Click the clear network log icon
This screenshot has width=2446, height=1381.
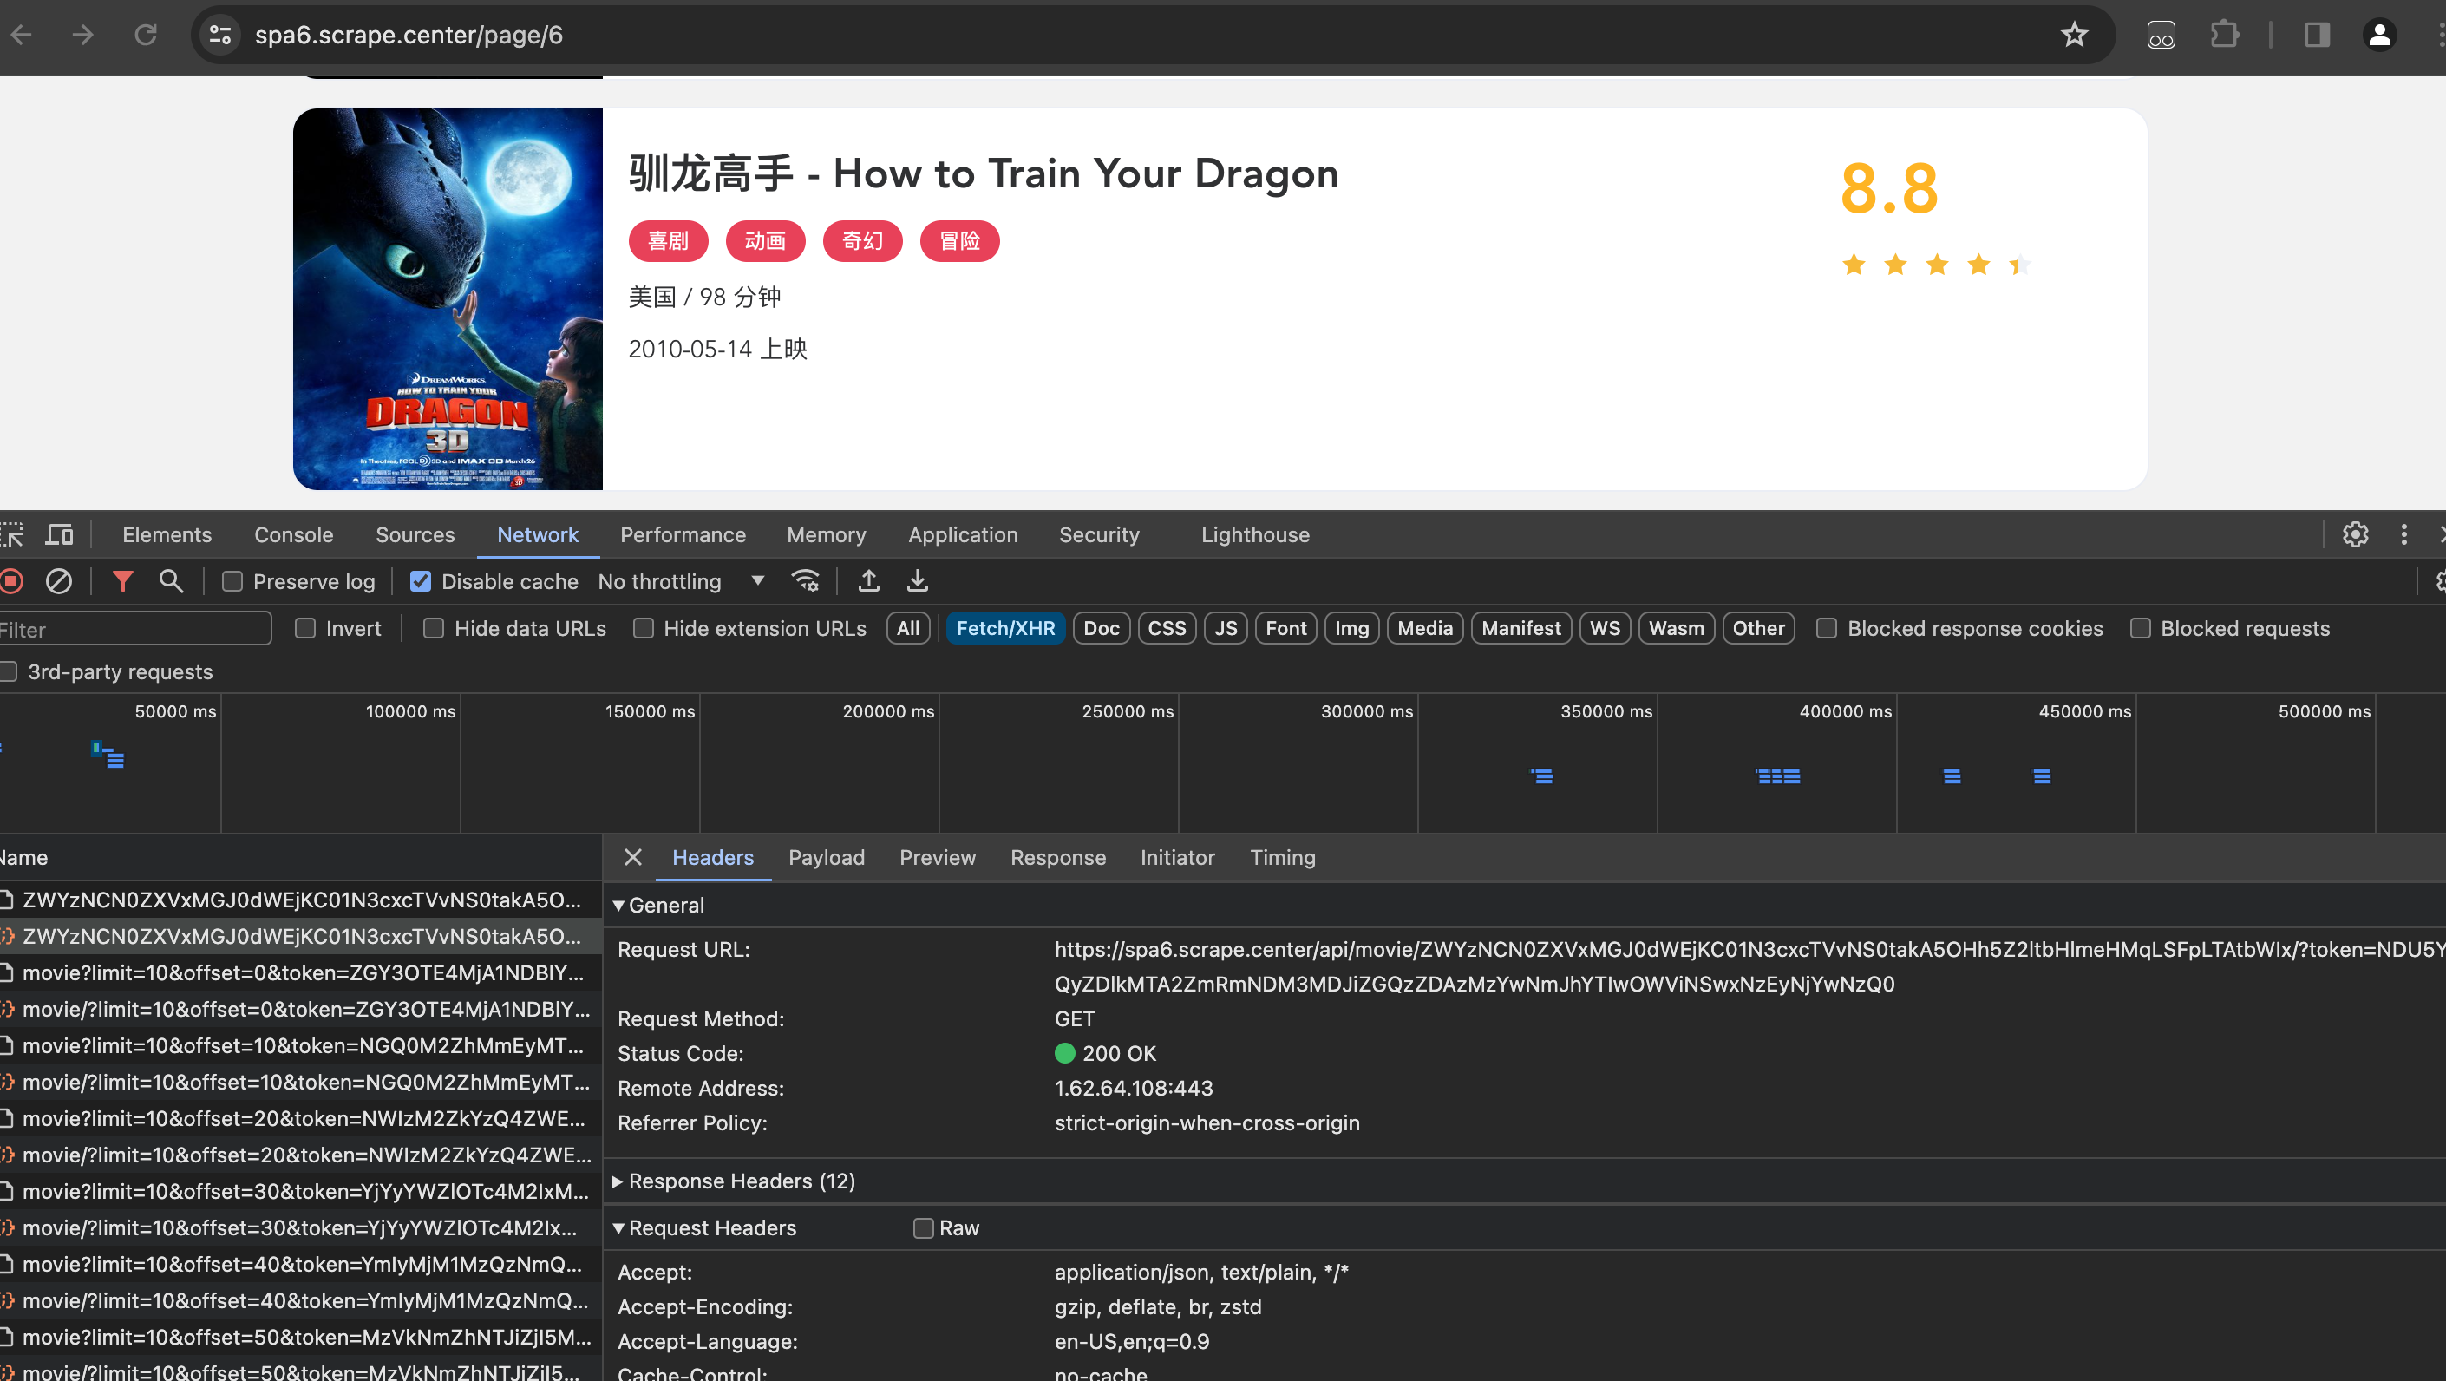coord(59,581)
